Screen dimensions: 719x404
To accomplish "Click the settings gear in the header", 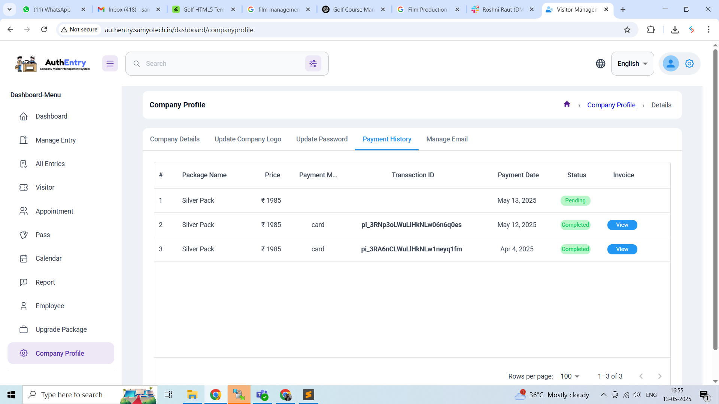I will (x=689, y=63).
